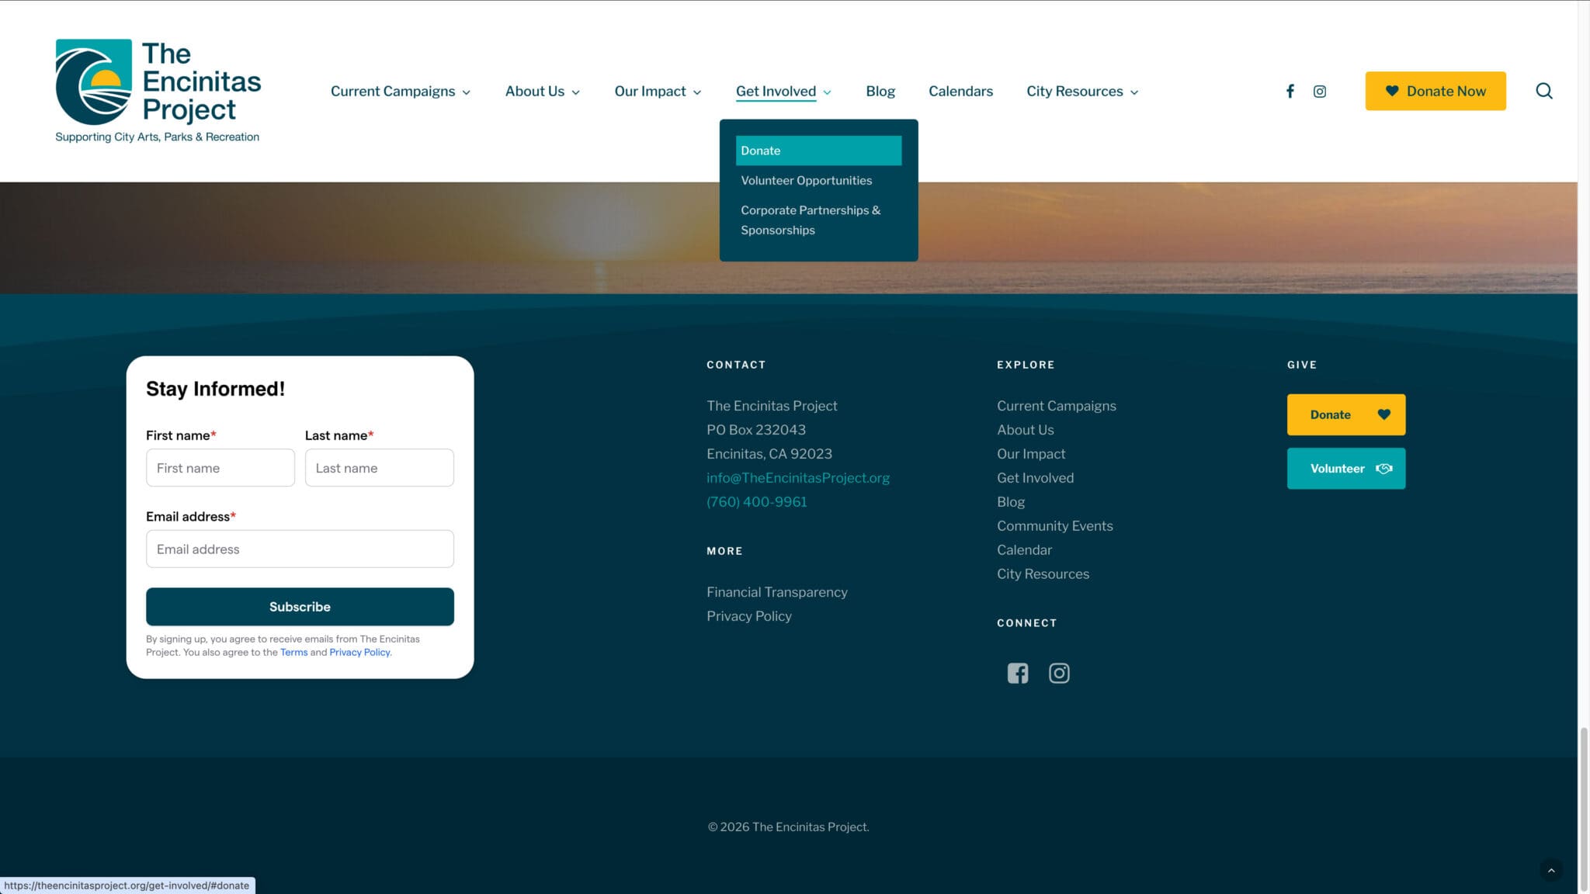
Task: Click the search magnifier icon
Action: tap(1543, 92)
